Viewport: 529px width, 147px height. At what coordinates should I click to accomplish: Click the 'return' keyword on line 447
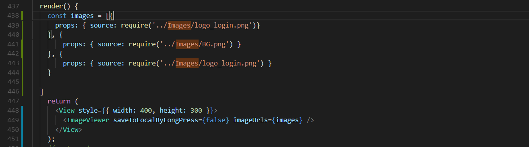[x=59, y=101]
